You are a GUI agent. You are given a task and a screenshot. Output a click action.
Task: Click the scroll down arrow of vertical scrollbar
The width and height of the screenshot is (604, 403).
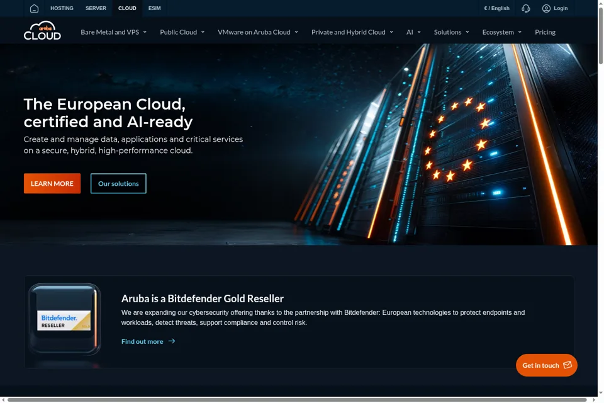[600, 393]
